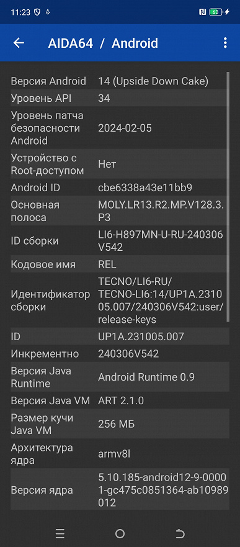Select the ID сборки row
This screenshot has width=240, height=547.
pyautogui.click(x=120, y=241)
